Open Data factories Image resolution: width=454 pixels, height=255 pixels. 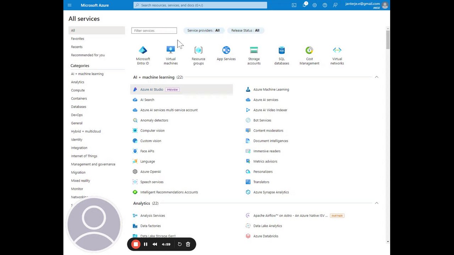point(150,226)
